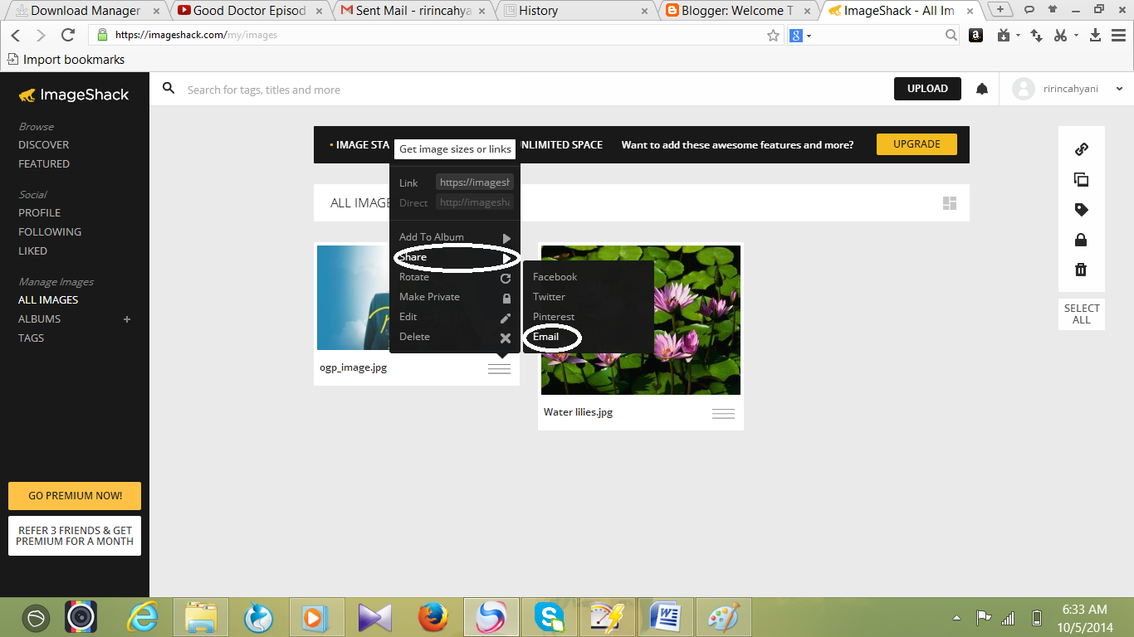1134x637 pixels.
Task: Open the ALBUMS section
Action: 40,318
